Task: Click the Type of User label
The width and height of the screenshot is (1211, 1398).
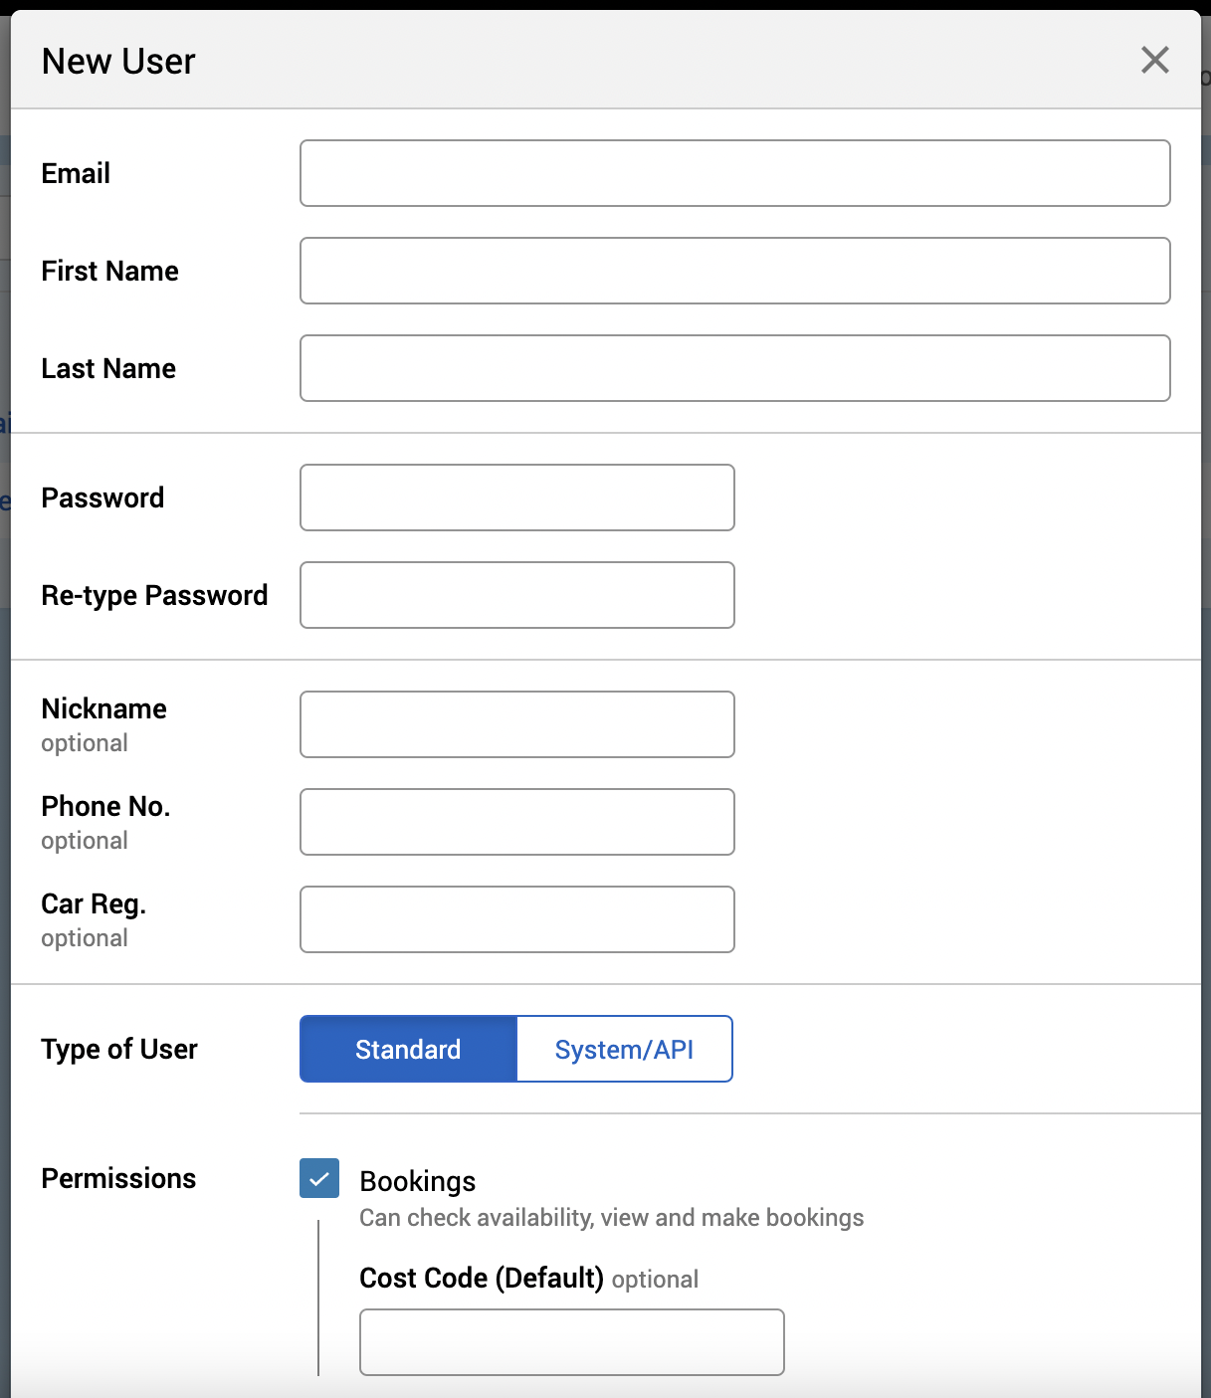Action: point(119,1049)
